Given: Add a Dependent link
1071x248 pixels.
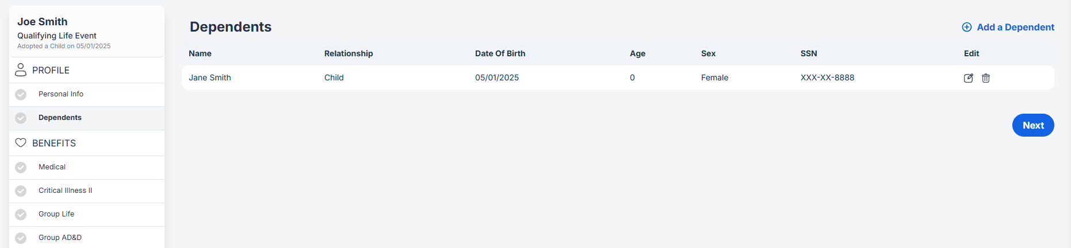Looking at the screenshot, I should (x=1015, y=27).
